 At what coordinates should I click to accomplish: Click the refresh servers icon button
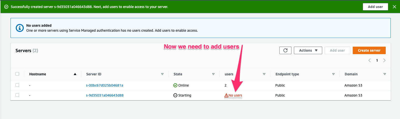tap(285, 50)
